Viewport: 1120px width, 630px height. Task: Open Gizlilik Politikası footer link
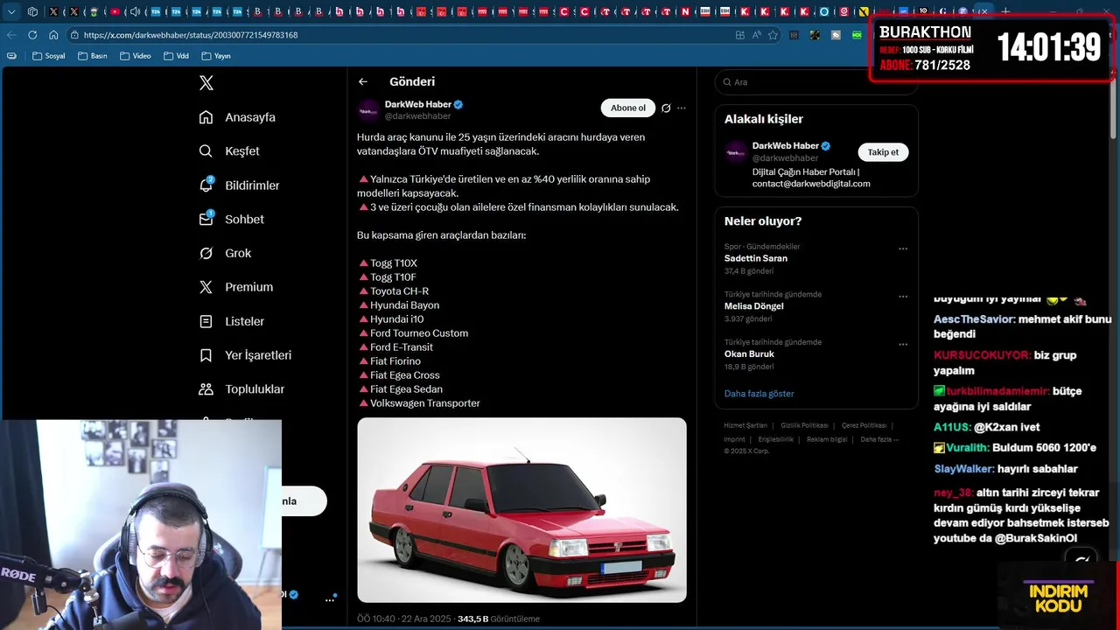(x=804, y=426)
